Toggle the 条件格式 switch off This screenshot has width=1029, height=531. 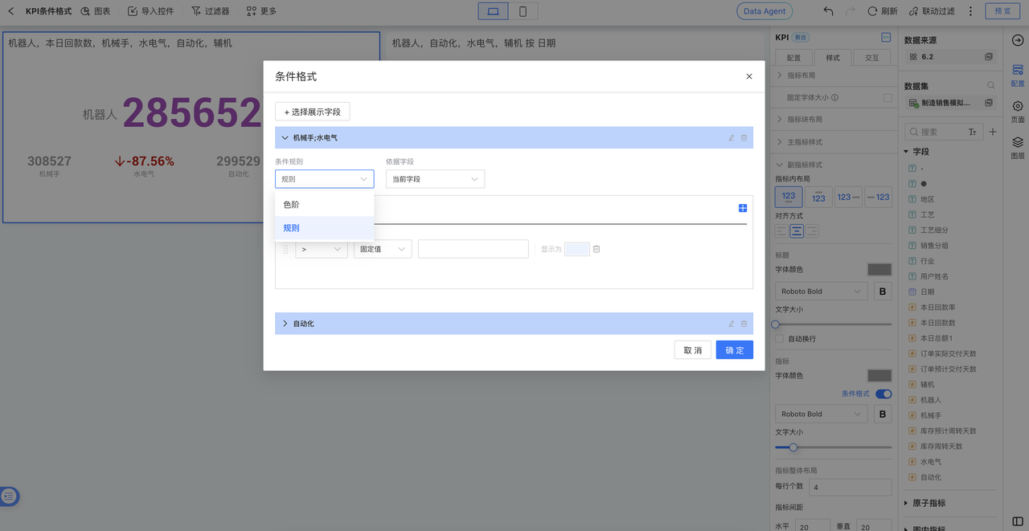883,394
